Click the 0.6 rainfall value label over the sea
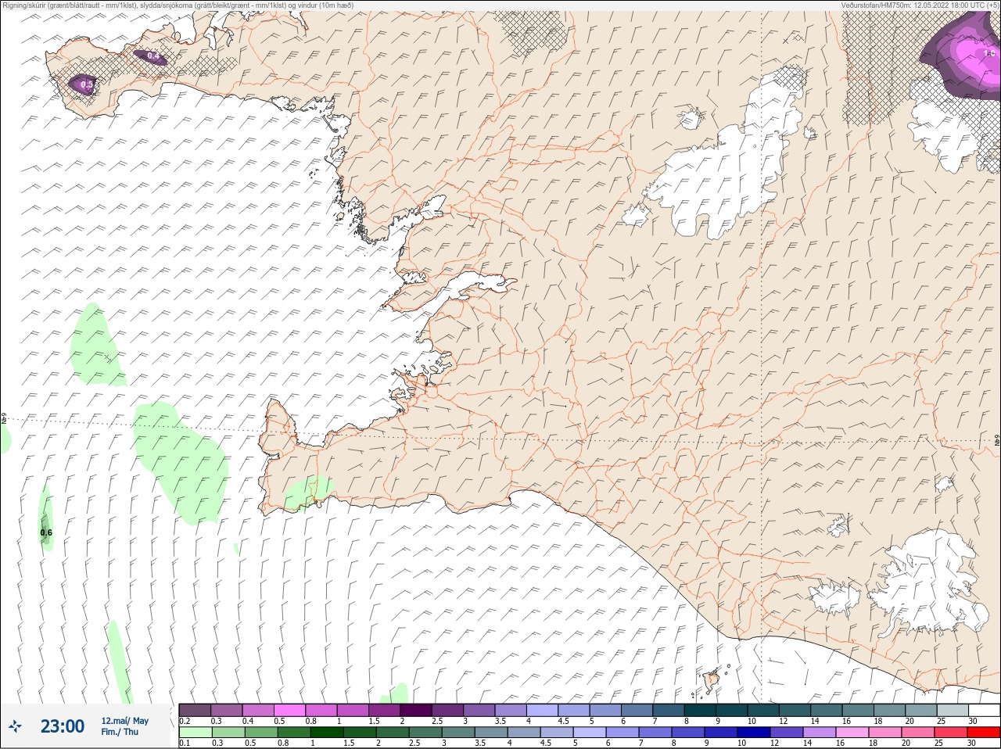The image size is (1001, 749). [x=46, y=532]
